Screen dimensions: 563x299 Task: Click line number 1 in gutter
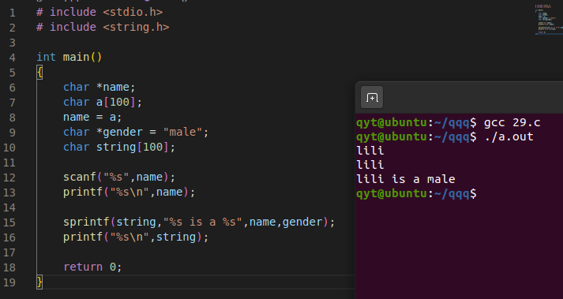pos(13,13)
